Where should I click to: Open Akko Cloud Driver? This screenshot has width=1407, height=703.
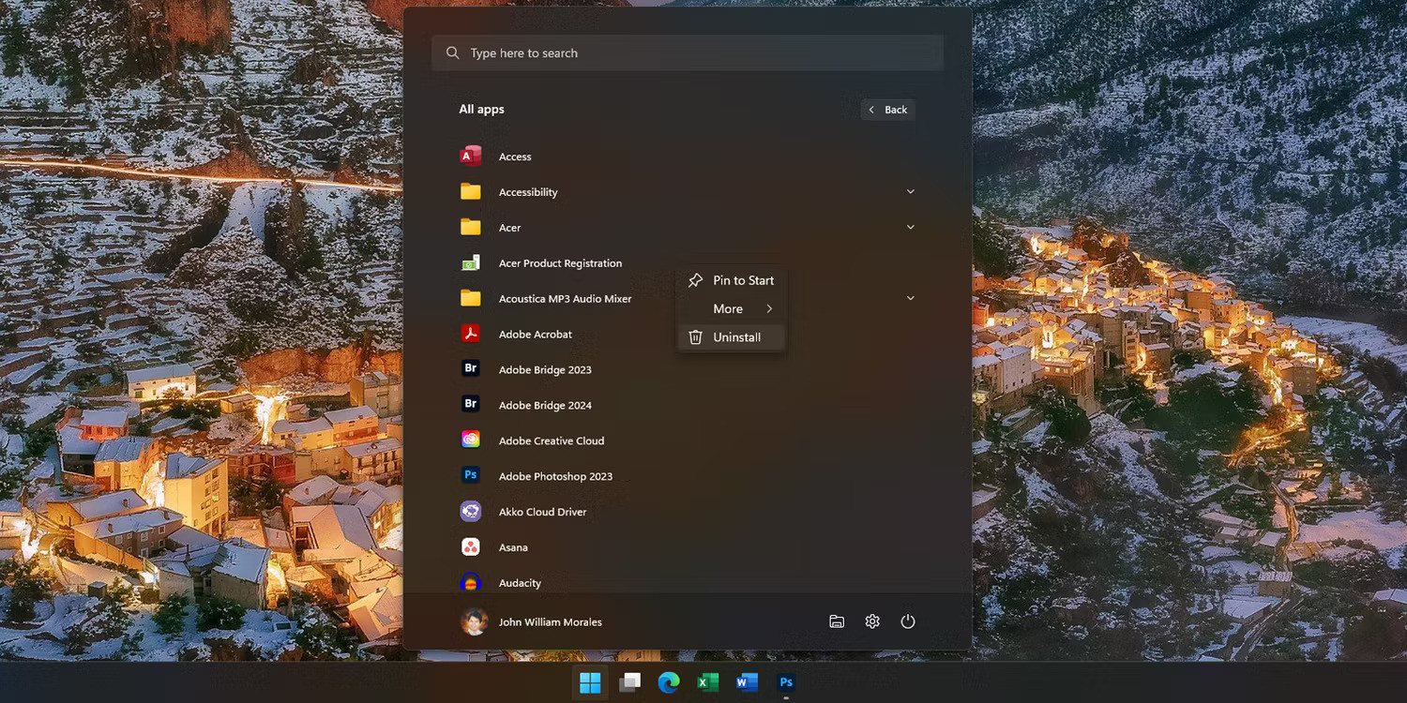542,512
